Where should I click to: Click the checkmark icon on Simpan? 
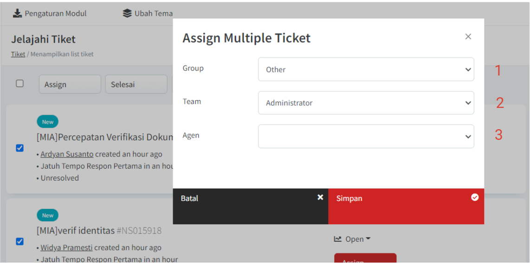point(475,197)
